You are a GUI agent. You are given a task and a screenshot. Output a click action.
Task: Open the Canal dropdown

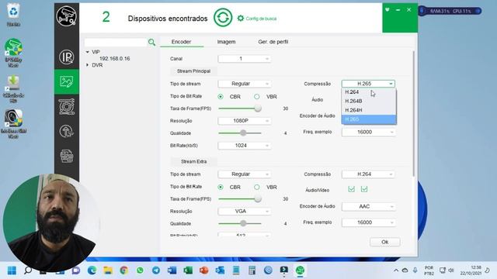[x=245, y=59]
